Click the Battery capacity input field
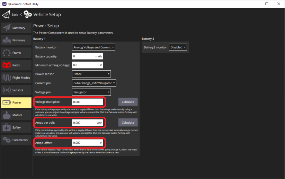Viewport: 285px width, 179px height. click(87, 56)
